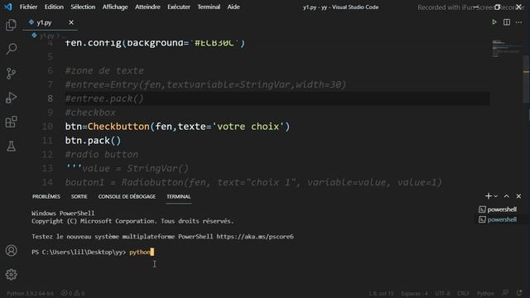This screenshot has height=298, width=530.
Task: Open errors and warnings status indicator
Action: (73, 293)
